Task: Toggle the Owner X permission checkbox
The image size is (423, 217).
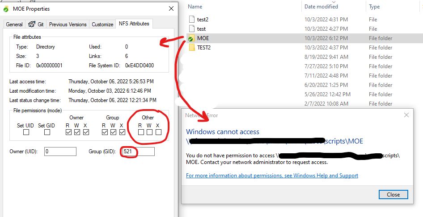Action: click(86, 132)
